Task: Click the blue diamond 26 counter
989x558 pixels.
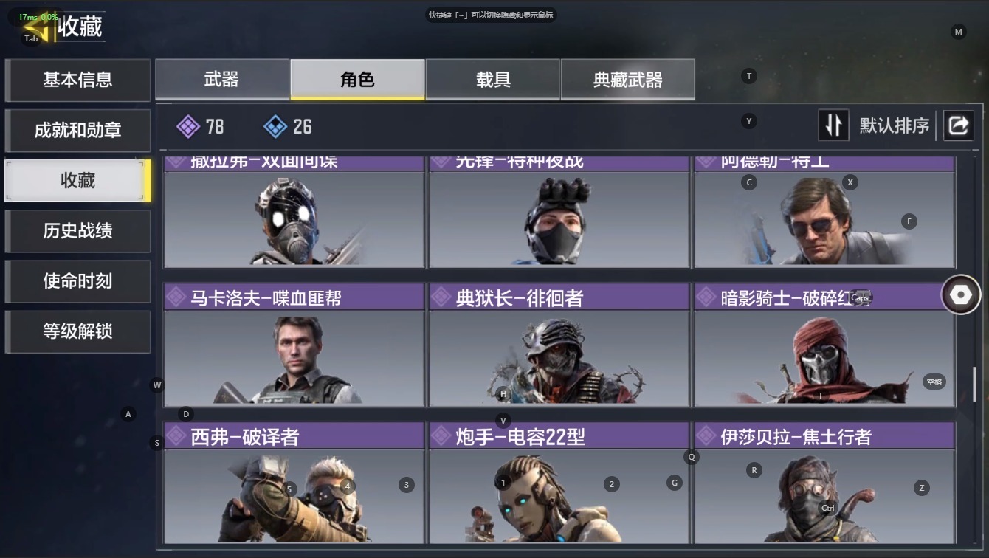Action: [288, 127]
